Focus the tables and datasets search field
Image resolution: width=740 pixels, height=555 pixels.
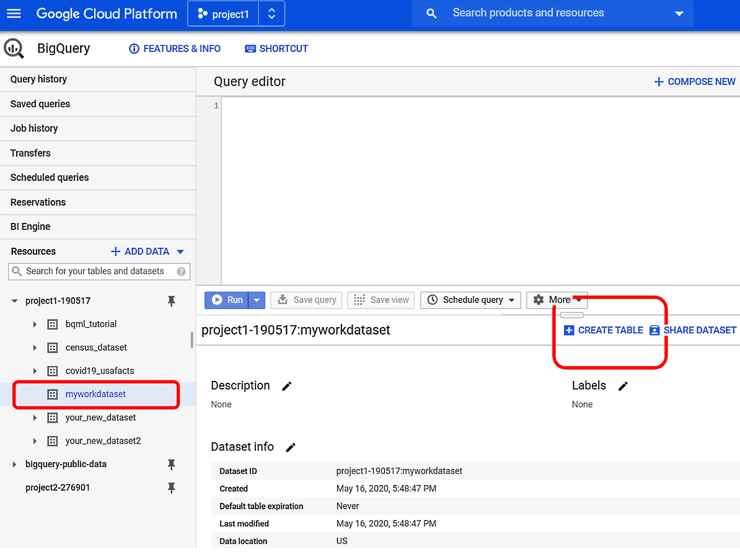[99, 271]
